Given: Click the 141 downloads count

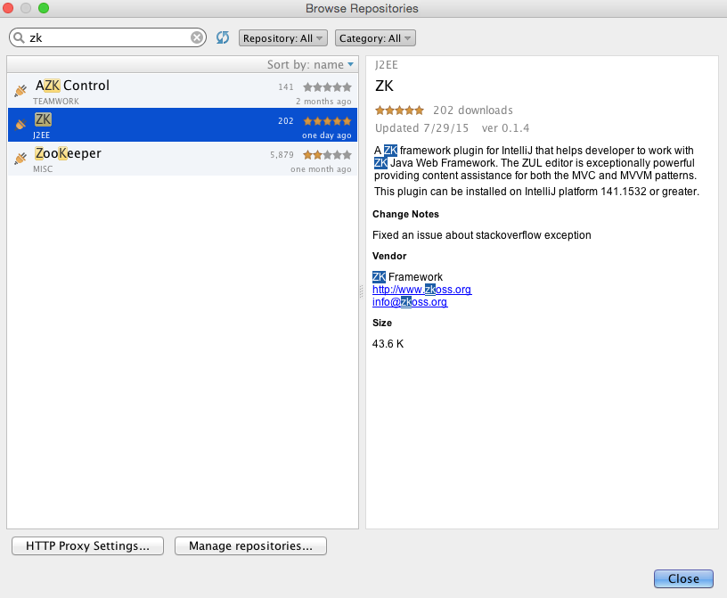Looking at the screenshot, I should 286,87.
